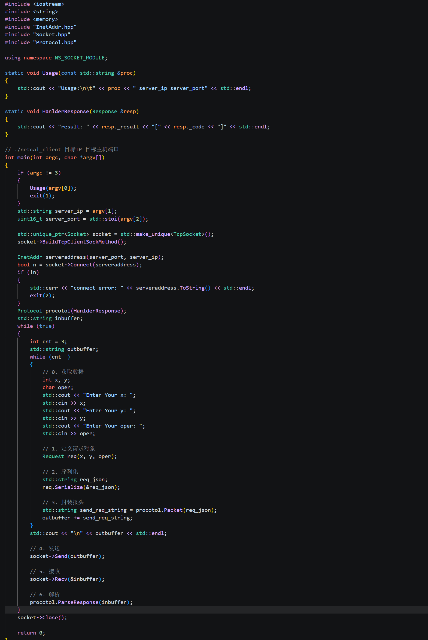This screenshot has height=640, width=428.
Task: Click the procotol.ParseResponse(inbuffer) call
Action: 81,602
